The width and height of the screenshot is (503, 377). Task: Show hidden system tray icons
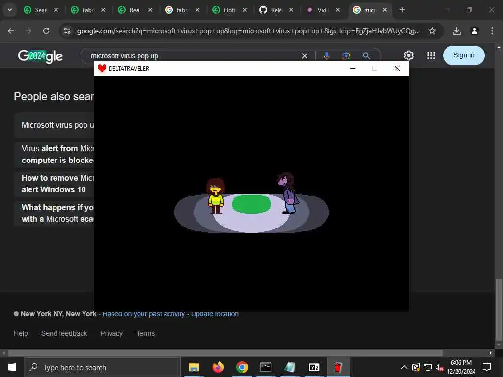pos(404,367)
